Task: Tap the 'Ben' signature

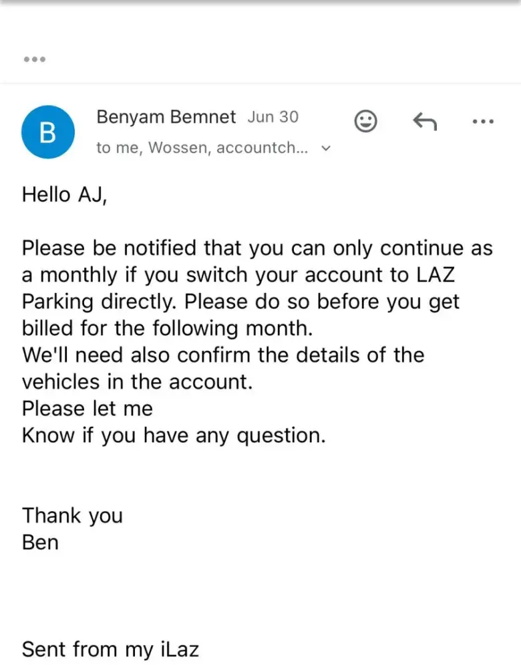Action: click(41, 543)
